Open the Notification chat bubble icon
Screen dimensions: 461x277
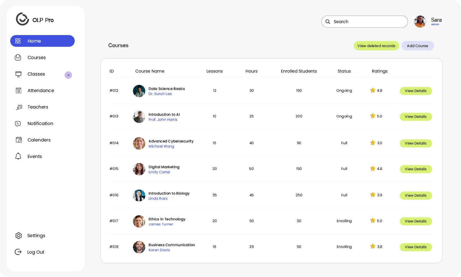[x=18, y=124]
